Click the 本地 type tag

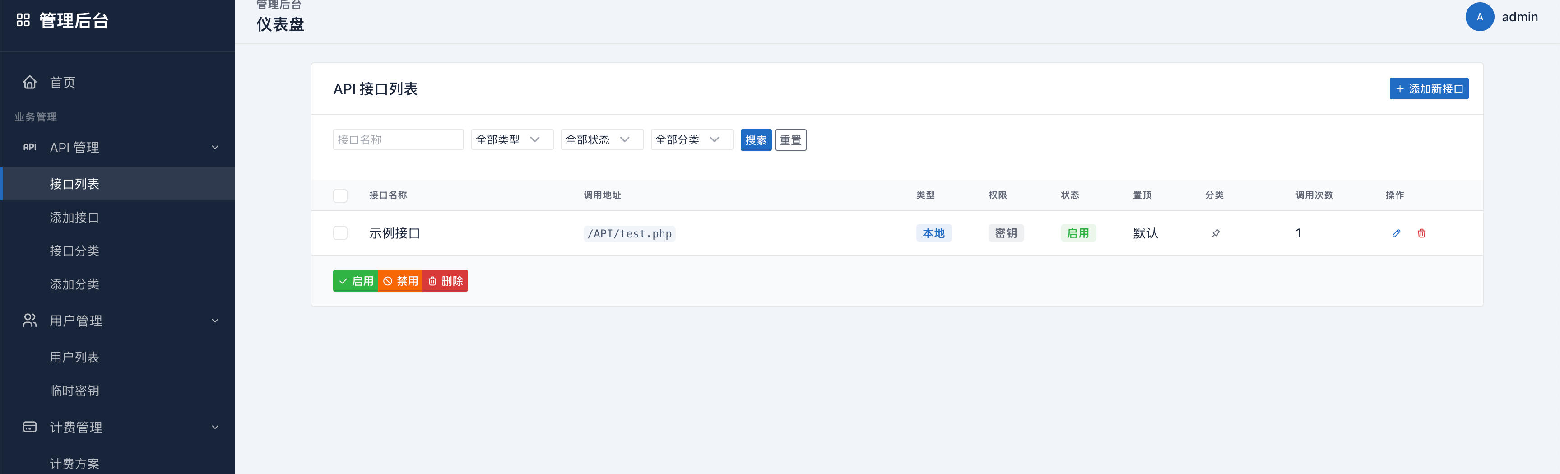click(x=933, y=233)
